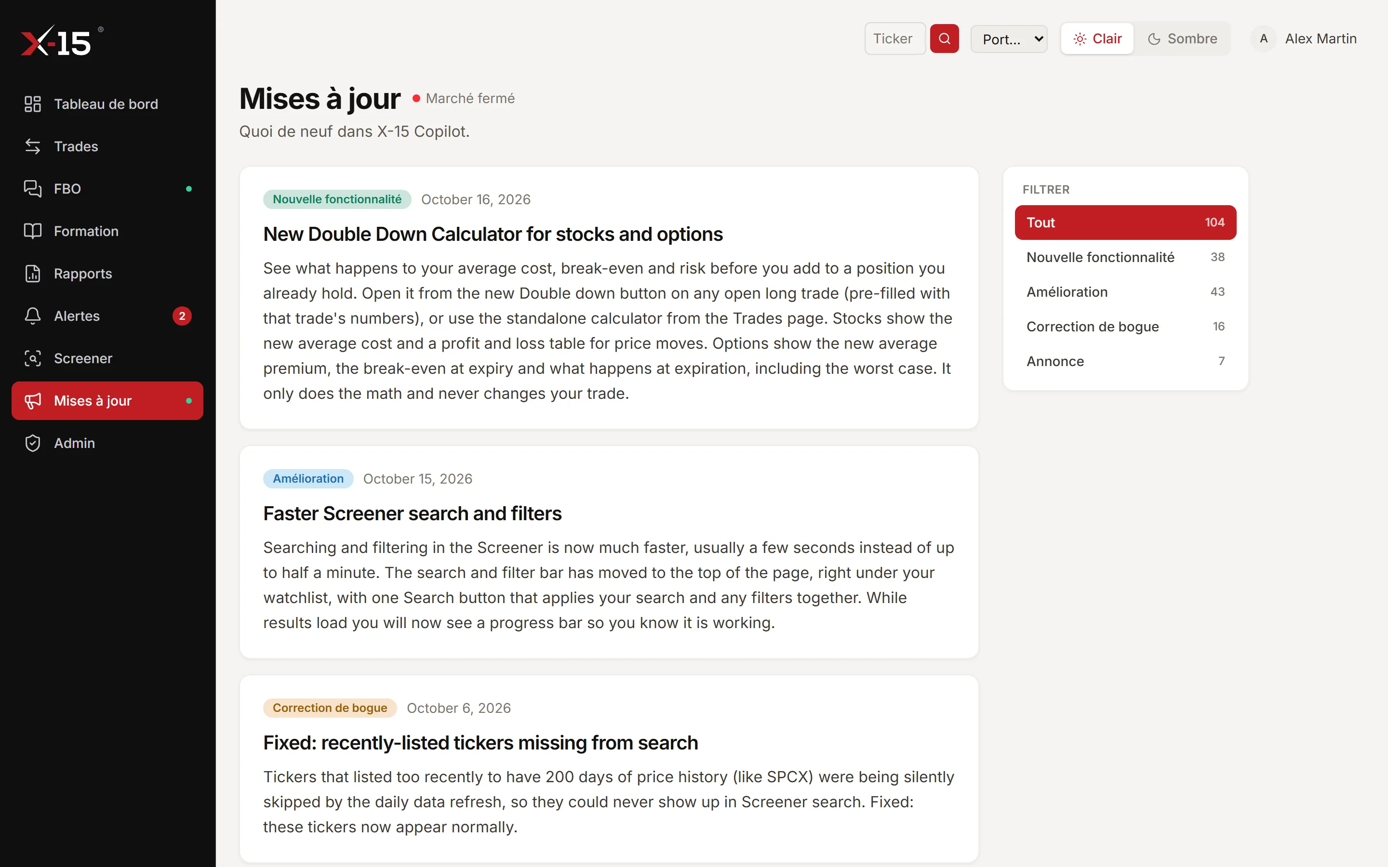Click the Ticker search field
The height and width of the screenshot is (867, 1388).
895,39
